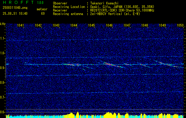The image size is (186, 118).
Task: Click the Observer label
Action: (x=60, y=3)
